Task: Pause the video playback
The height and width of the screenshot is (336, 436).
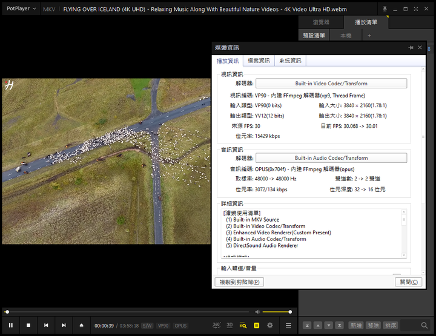Action: (11, 325)
